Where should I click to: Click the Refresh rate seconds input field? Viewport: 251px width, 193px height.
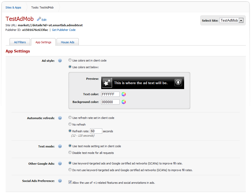point(96,131)
